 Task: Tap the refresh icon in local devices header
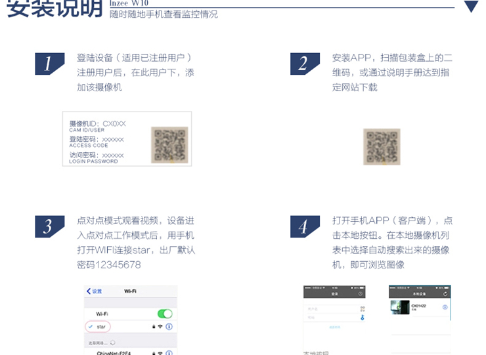click(445, 293)
